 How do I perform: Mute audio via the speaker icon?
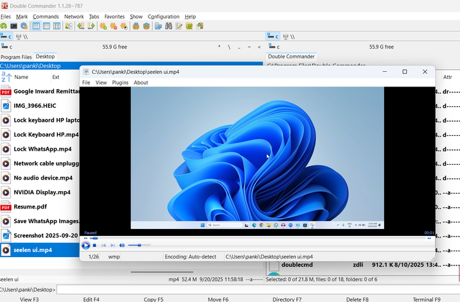coord(122,245)
